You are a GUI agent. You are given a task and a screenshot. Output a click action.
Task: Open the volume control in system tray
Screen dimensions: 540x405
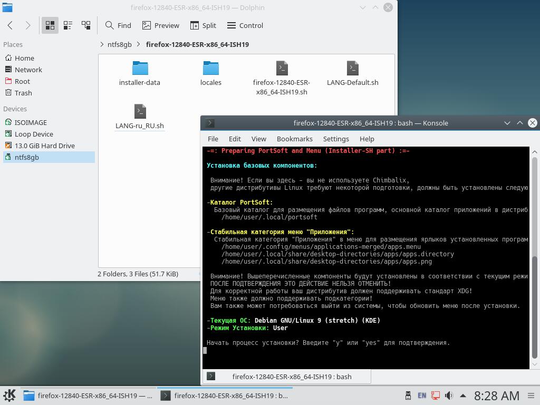[449, 396]
